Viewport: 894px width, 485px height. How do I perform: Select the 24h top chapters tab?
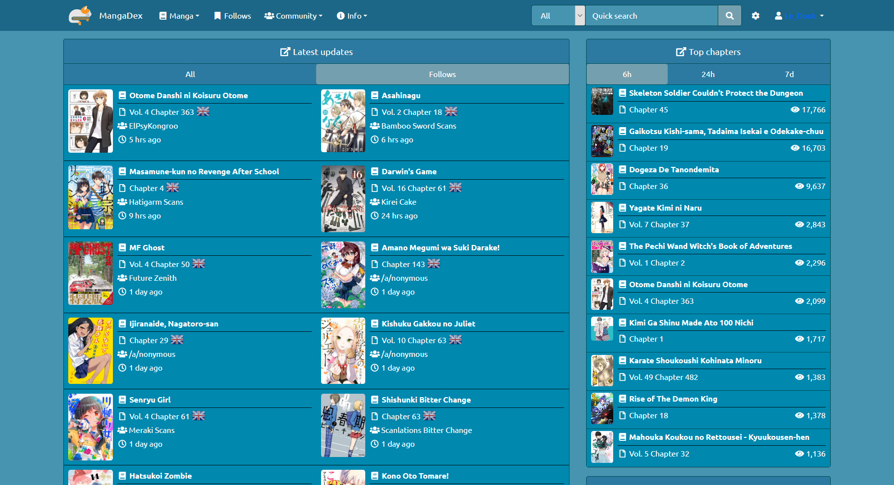coord(708,74)
